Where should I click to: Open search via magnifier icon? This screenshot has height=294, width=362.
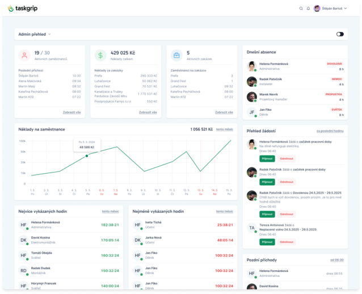coord(301,9)
